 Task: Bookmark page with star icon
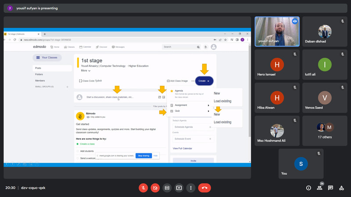tap(226, 40)
